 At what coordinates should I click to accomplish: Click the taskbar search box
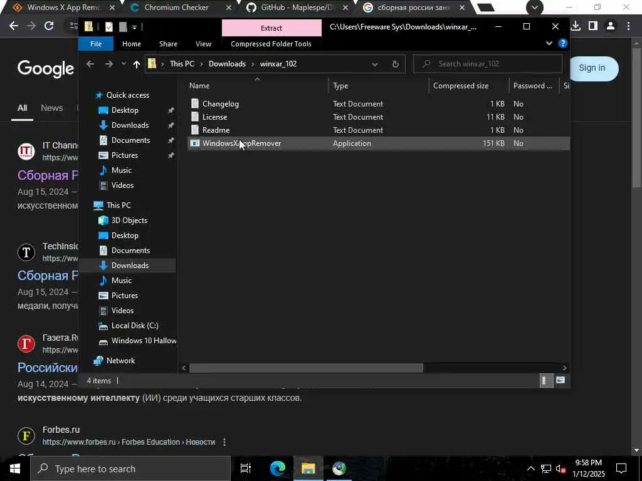(130, 468)
